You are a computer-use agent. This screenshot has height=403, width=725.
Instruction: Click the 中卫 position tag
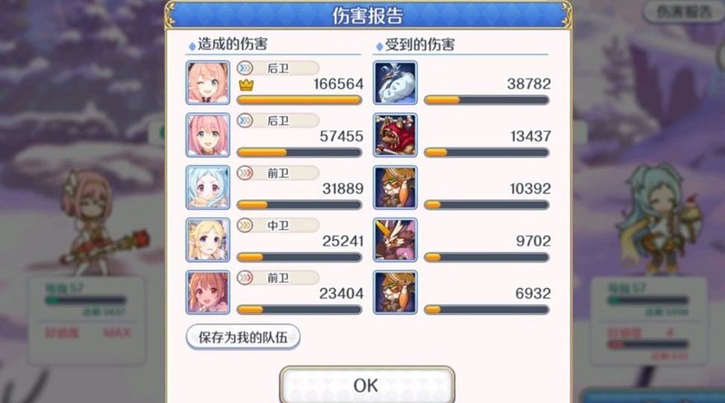pos(278,225)
